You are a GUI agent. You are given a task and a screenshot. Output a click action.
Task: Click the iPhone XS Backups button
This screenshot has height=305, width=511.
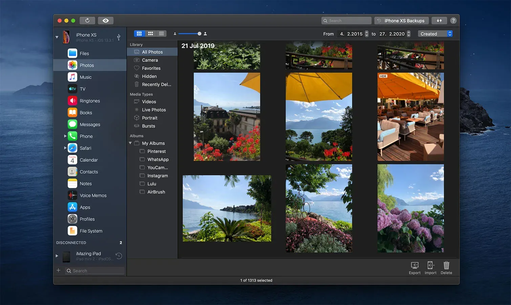coord(401,20)
